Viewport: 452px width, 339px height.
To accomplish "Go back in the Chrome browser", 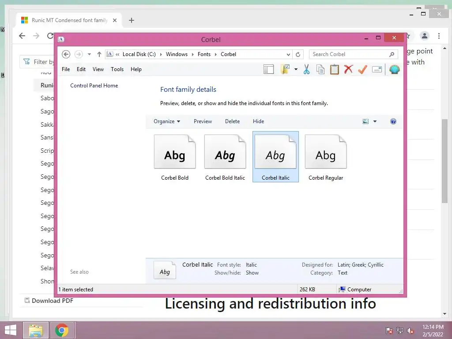I will click(22, 36).
